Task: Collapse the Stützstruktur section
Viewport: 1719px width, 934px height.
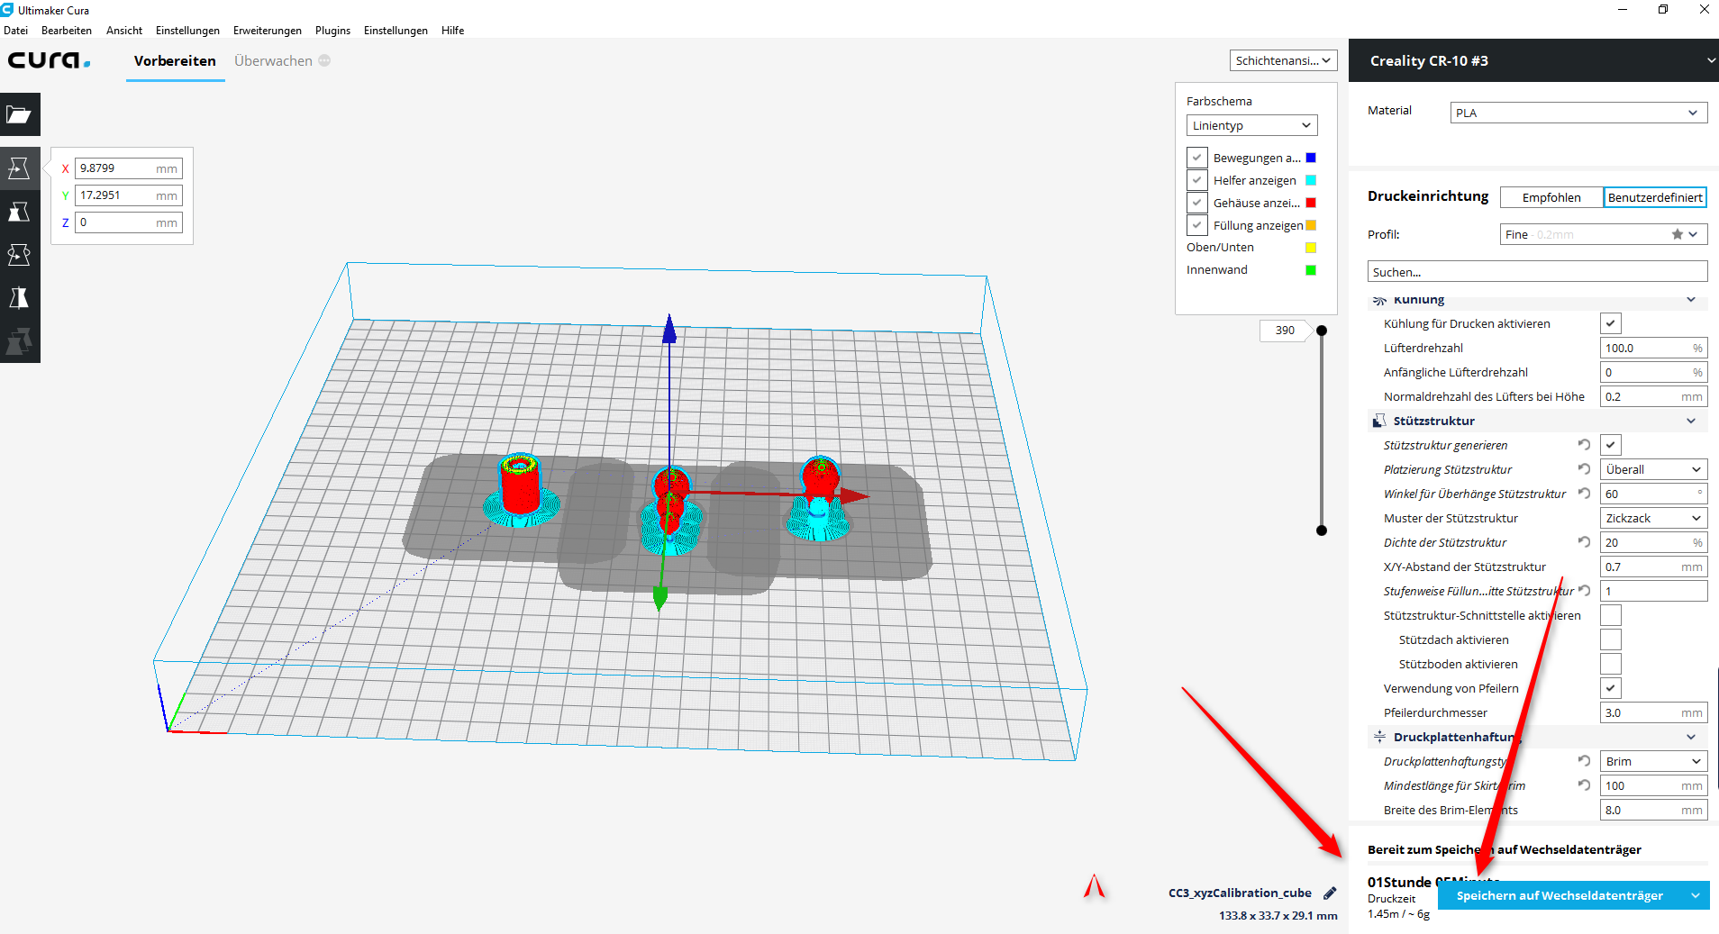Action: tap(1691, 421)
